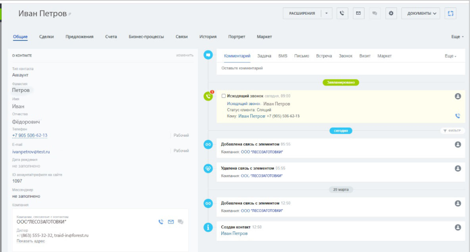
Task: Switch to the Сделки tab
Action: [x=46, y=37]
